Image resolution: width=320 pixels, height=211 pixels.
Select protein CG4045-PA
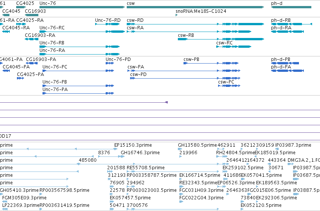6,71
